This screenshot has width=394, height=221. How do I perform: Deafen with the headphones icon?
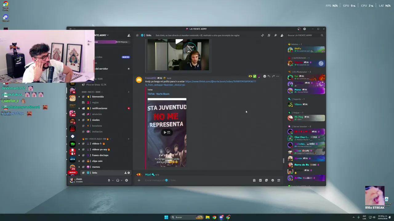click(118, 180)
